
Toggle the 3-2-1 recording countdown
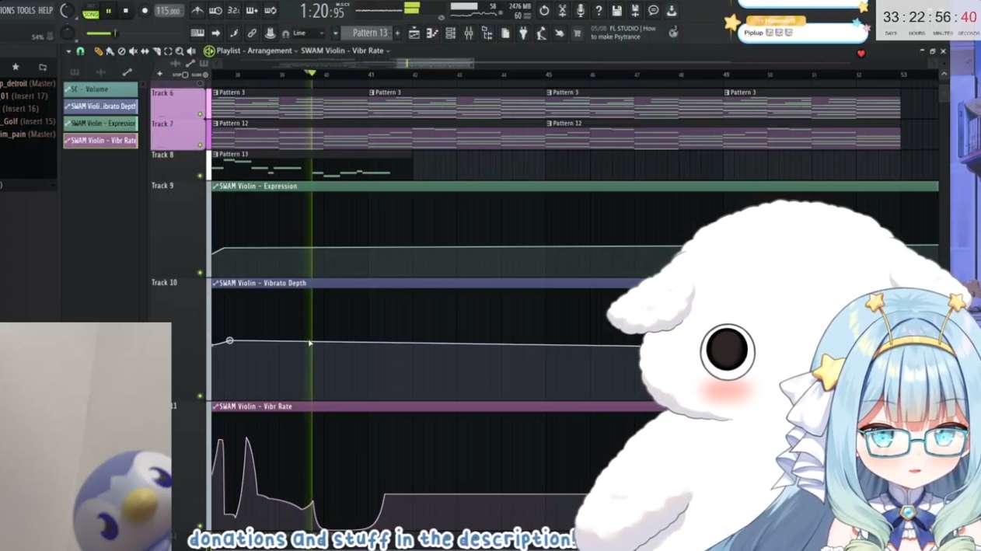click(x=233, y=11)
